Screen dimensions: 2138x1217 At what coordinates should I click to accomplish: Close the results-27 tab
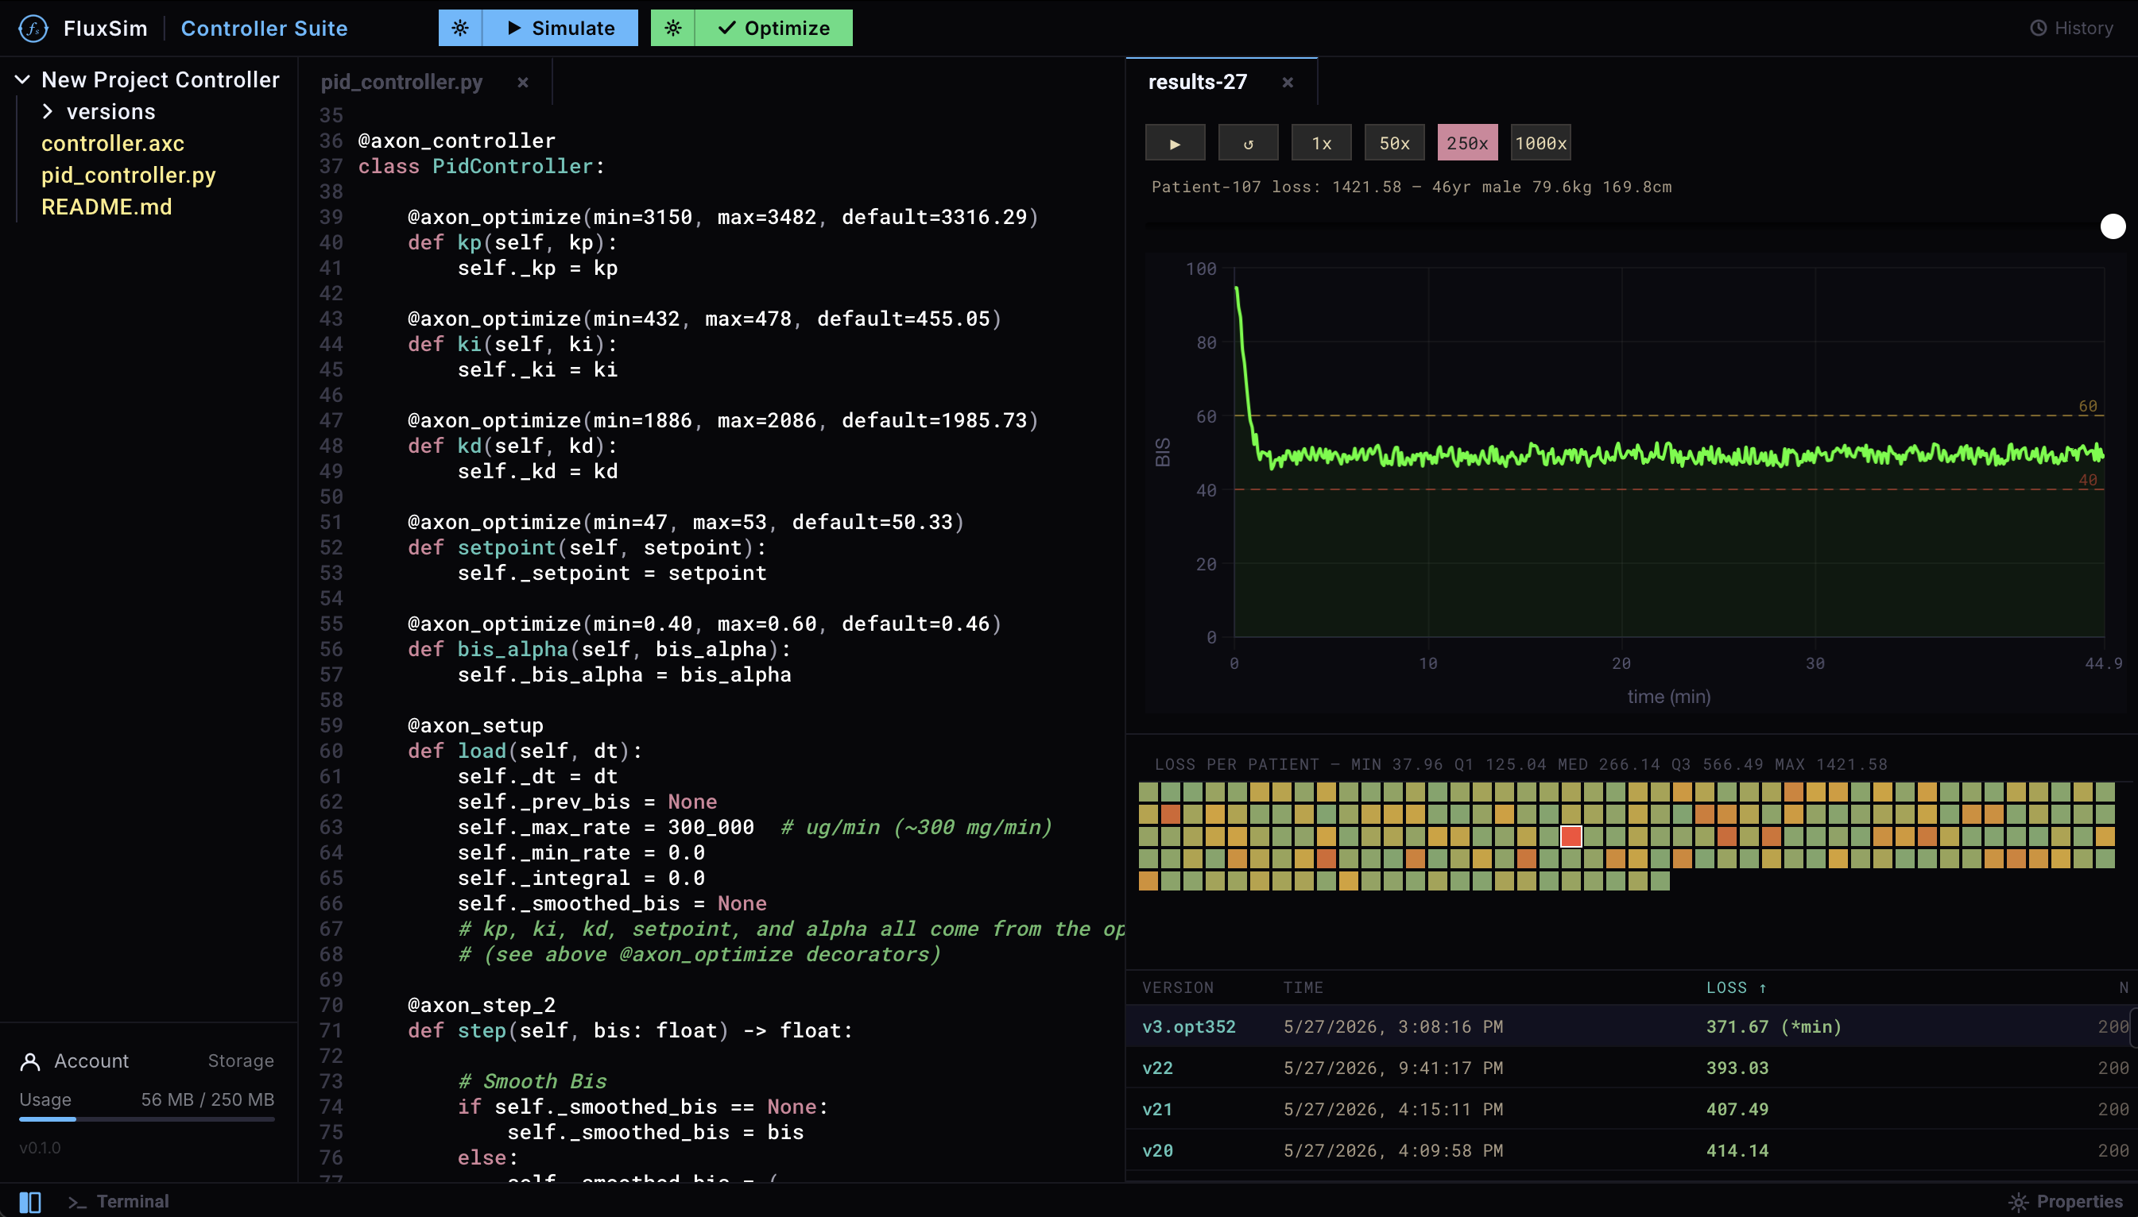(x=1288, y=82)
